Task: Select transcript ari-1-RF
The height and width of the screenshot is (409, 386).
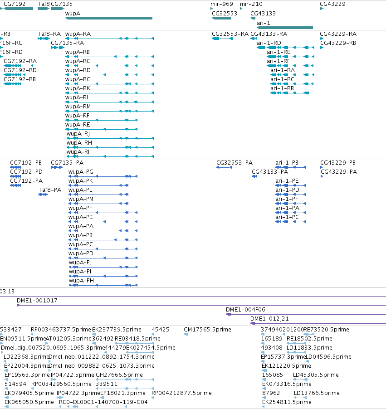Action: point(290,66)
